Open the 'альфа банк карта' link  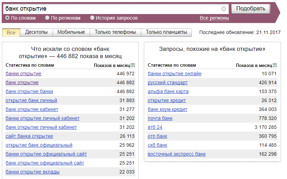tap(168, 91)
